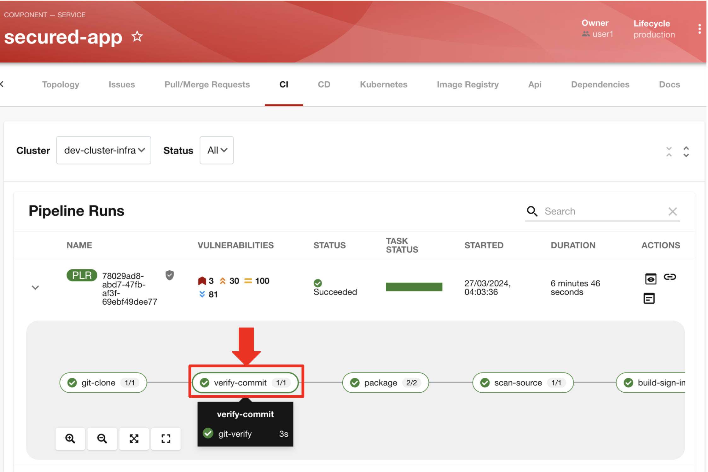Open the Pull/Merge Requests tab
Viewport: 708px width, 472px height.
207,84
